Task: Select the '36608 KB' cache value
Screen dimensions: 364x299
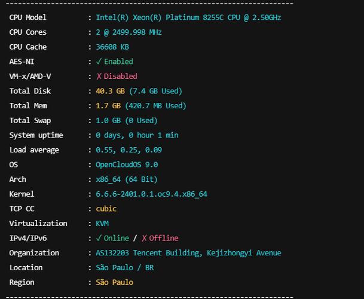Action: tap(112, 47)
